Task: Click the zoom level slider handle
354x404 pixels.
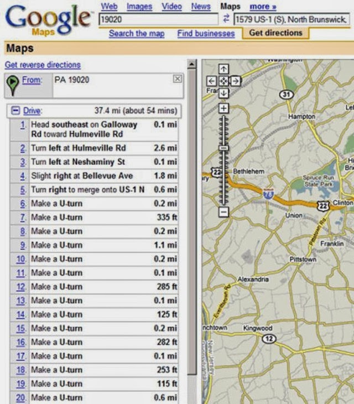Action: click(223, 148)
